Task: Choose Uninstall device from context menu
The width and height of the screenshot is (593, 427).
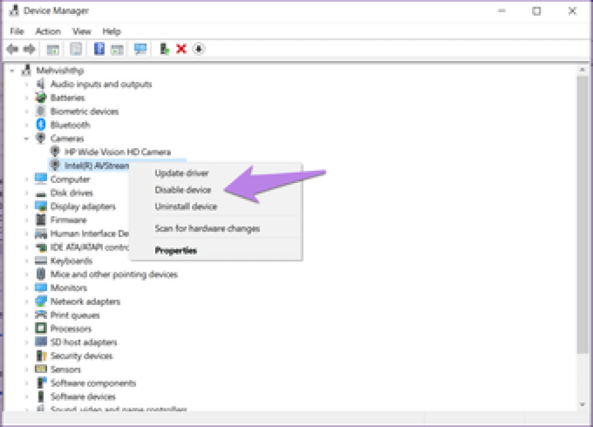Action: tap(186, 207)
